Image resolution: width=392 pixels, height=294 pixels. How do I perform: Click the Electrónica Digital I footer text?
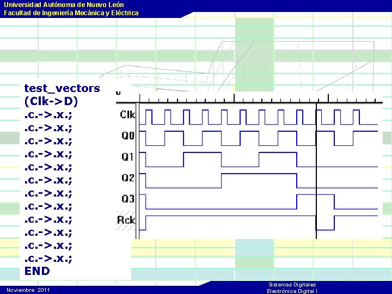click(x=292, y=291)
